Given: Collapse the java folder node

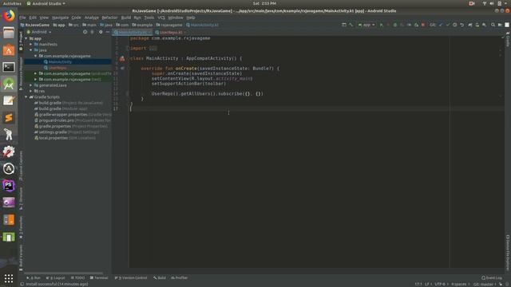Looking at the screenshot, I should point(31,50).
